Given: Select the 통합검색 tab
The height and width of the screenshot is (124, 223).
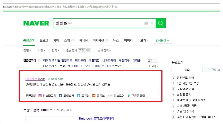Looking at the screenshot, I should 29,40.
